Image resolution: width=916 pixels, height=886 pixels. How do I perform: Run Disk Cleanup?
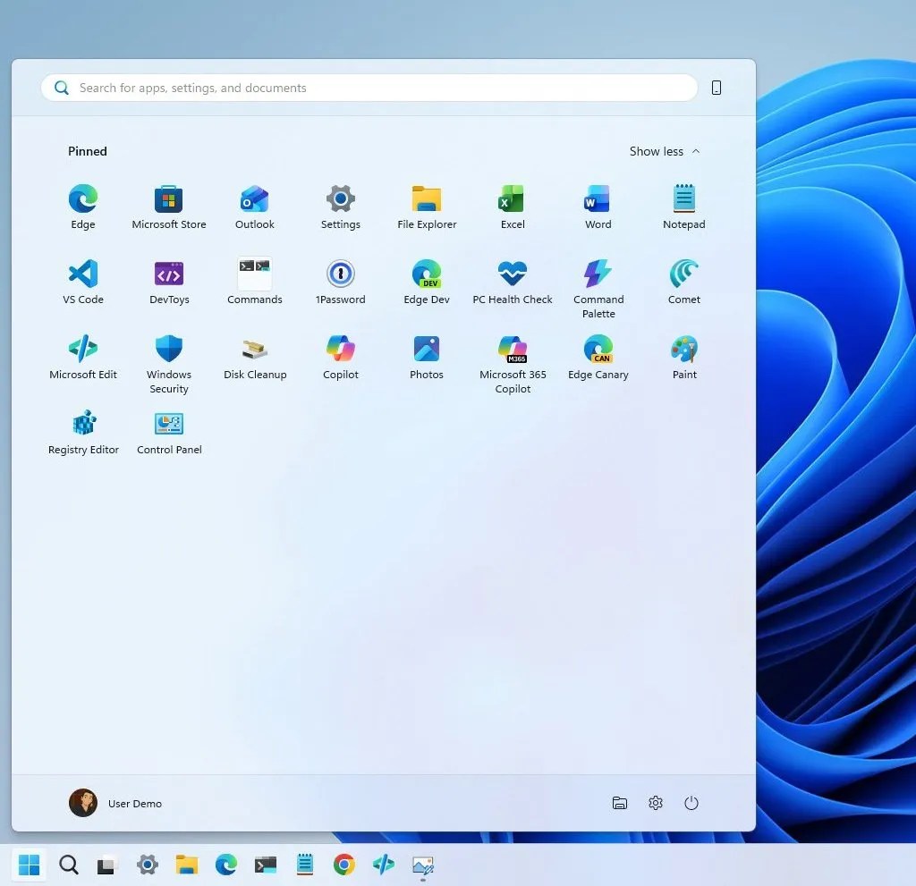click(254, 349)
